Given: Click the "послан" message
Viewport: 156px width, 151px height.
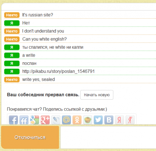Looking at the screenshot, I should pyautogui.click(x=29, y=63).
